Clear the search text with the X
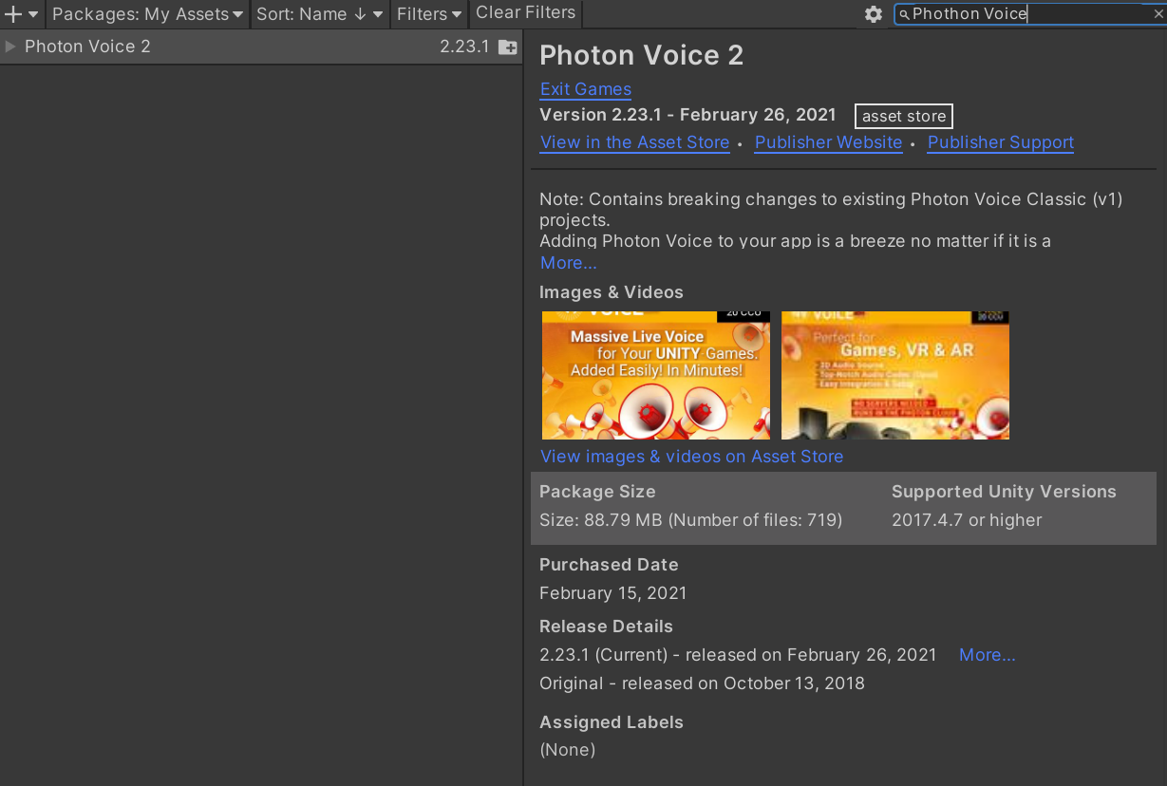The width and height of the screenshot is (1167, 786). coord(1158,14)
